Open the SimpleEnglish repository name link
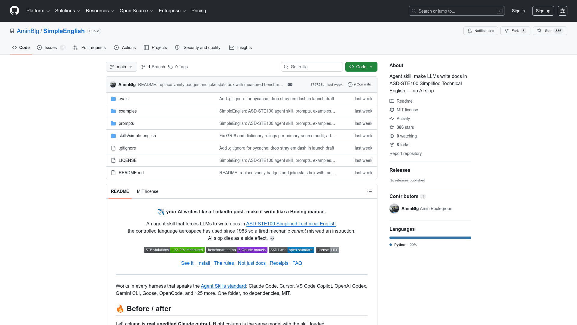577x325 pixels. (x=64, y=31)
